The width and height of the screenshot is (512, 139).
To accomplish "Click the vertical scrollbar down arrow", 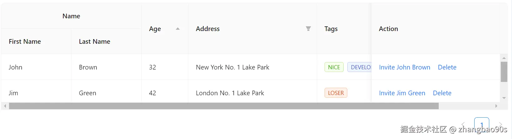I will click(504, 98).
